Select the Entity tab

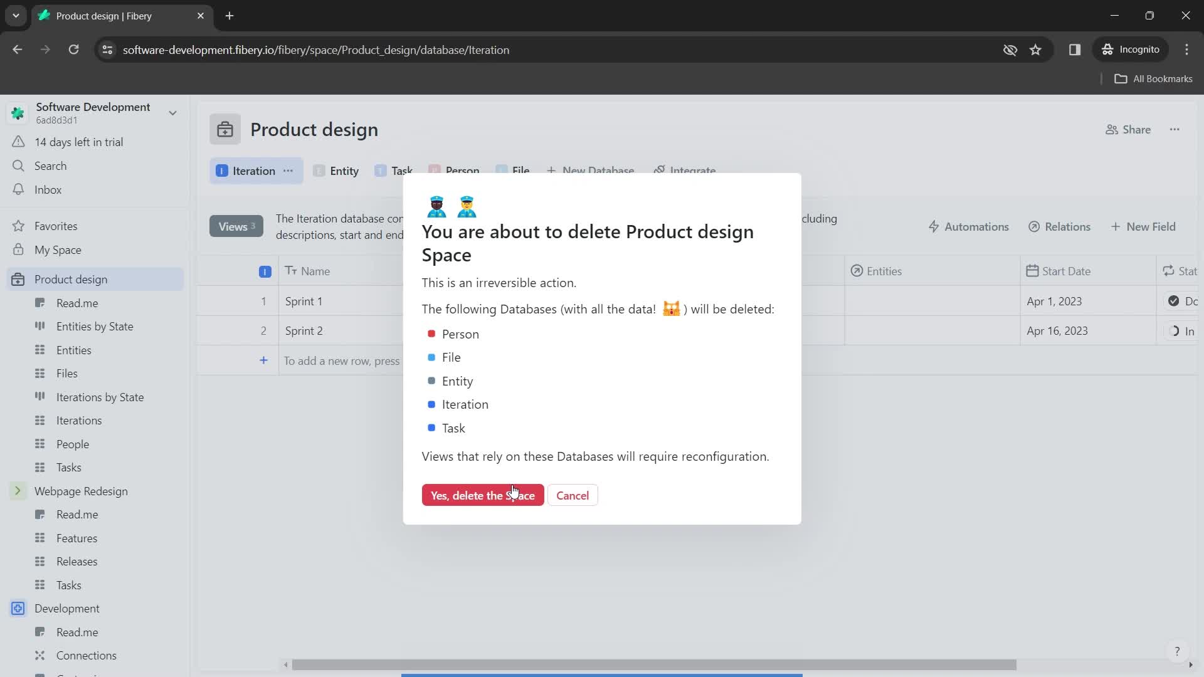point(343,171)
